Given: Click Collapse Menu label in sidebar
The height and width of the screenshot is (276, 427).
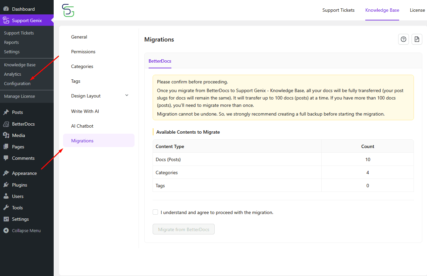Looking at the screenshot, I should (x=26, y=230).
